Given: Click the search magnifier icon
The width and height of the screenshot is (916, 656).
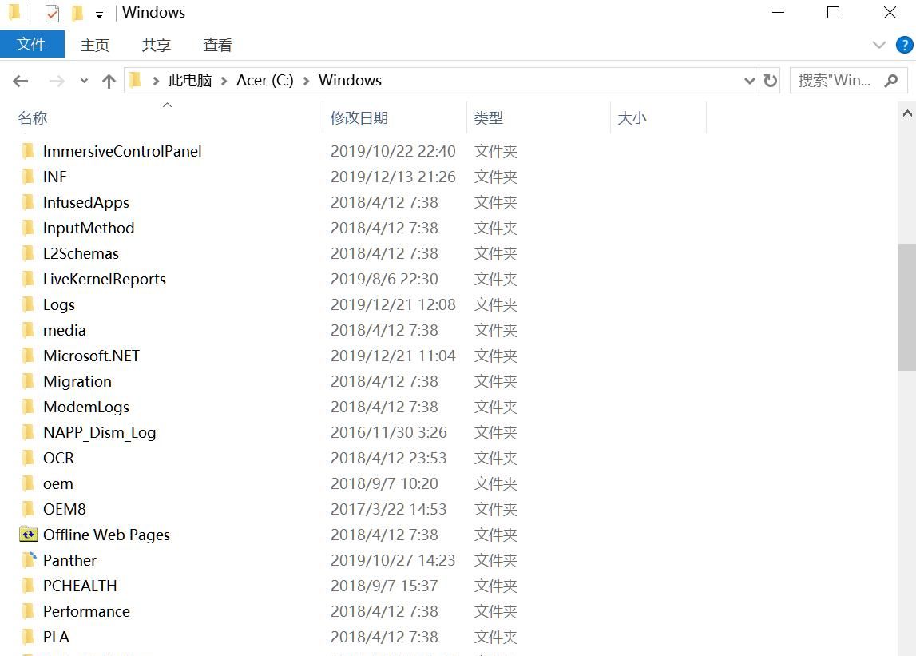Looking at the screenshot, I should 891,80.
